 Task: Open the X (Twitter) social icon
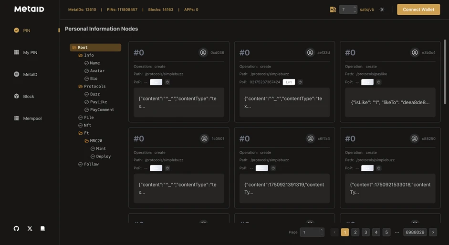30,229
